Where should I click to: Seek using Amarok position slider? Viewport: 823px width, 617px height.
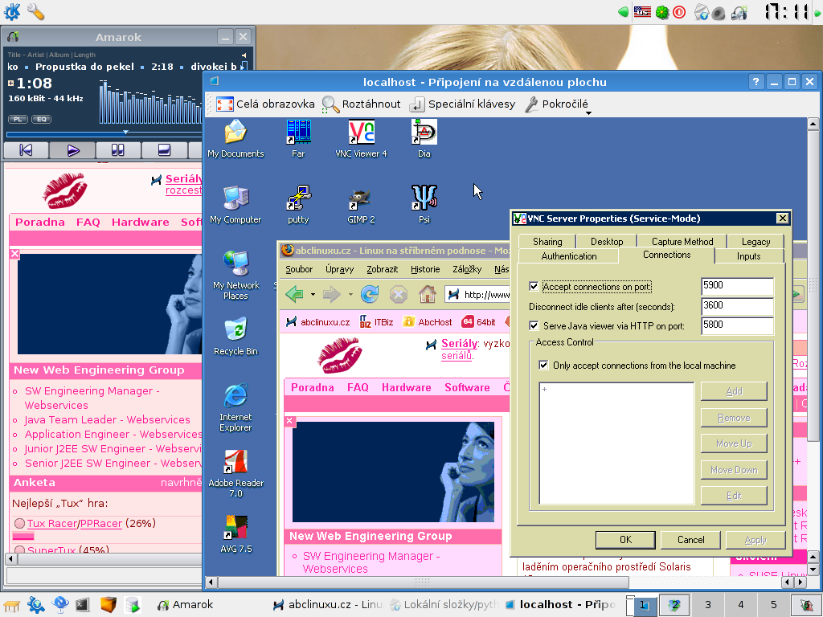coord(104,133)
